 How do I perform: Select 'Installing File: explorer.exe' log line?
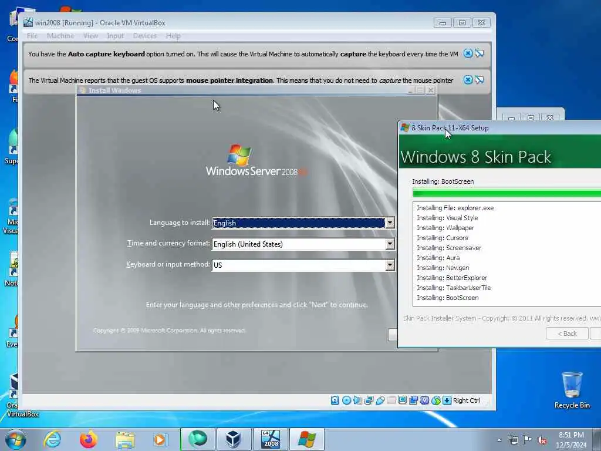[x=455, y=208]
